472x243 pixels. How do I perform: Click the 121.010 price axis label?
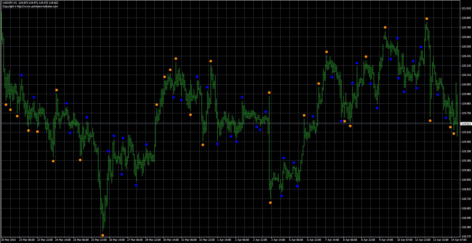click(x=466, y=8)
